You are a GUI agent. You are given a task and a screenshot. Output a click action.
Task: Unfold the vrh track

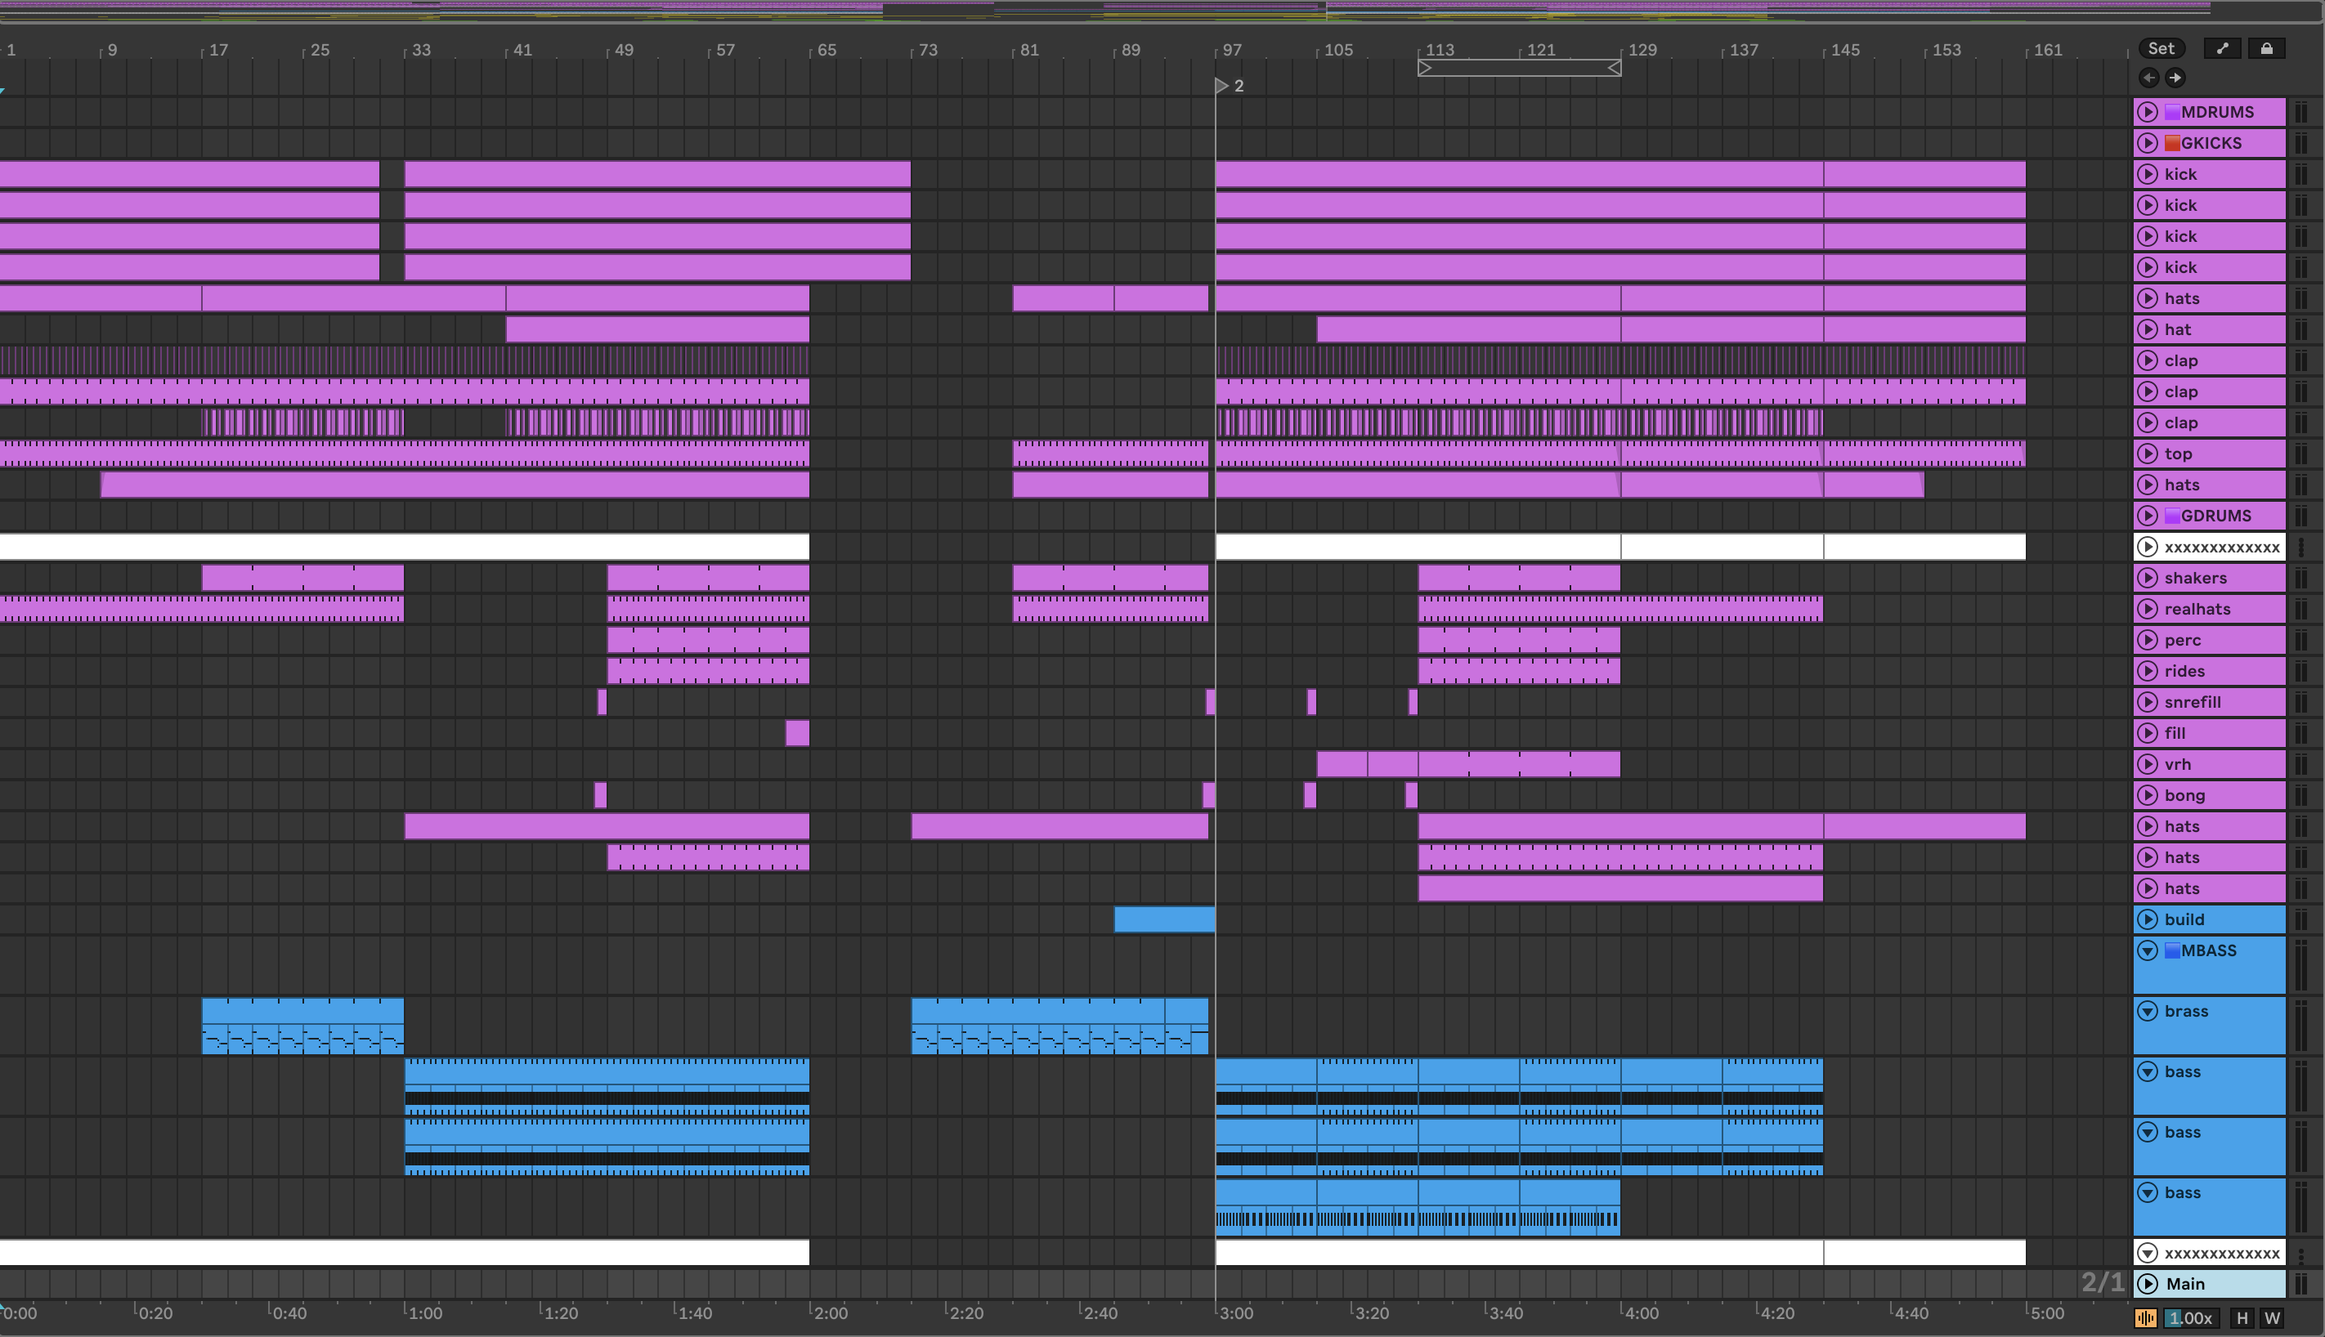coord(2148,765)
